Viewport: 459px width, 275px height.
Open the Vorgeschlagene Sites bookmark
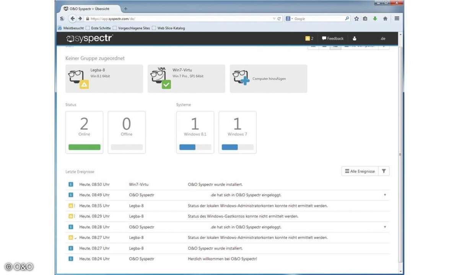(131, 28)
